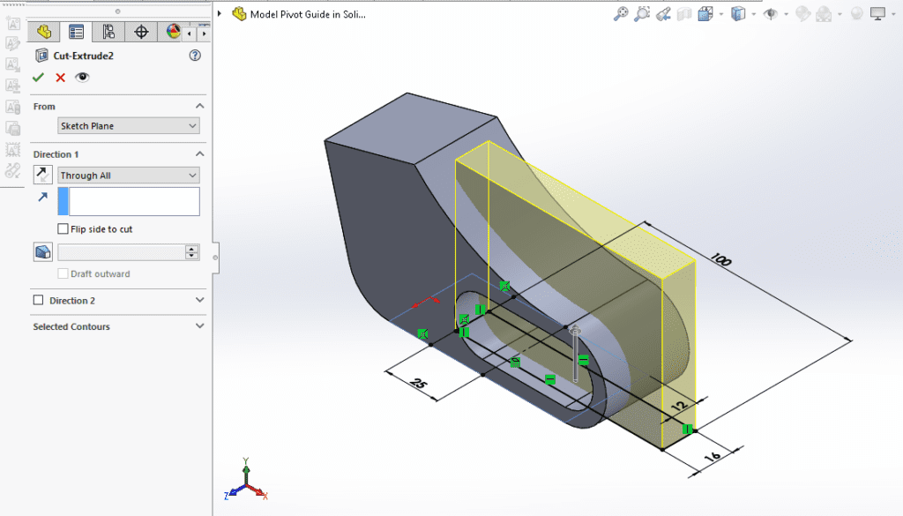Image resolution: width=903 pixels, height=516 pixels.
Task: Click the XYZ coordinate triad
Action: (246, 479)
